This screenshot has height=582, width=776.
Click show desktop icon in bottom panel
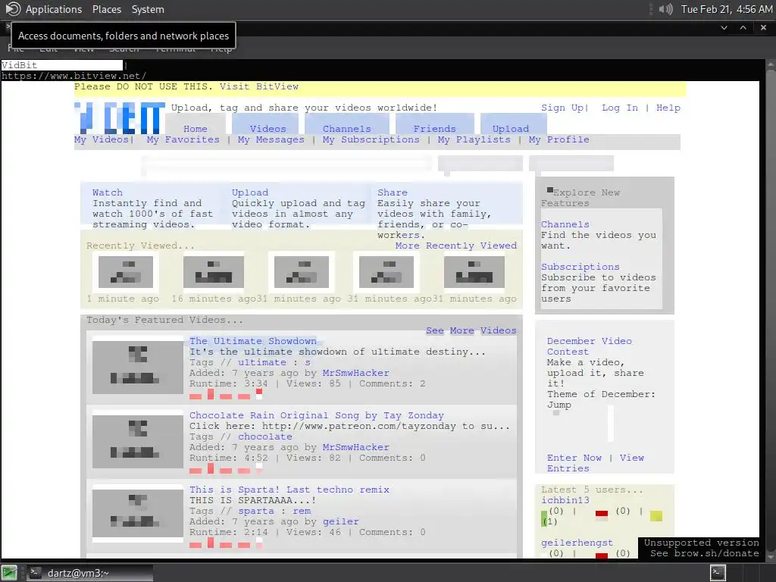click(9, 573)
